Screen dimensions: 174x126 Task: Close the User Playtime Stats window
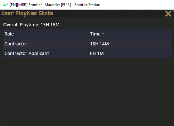[x=168, y=14]
